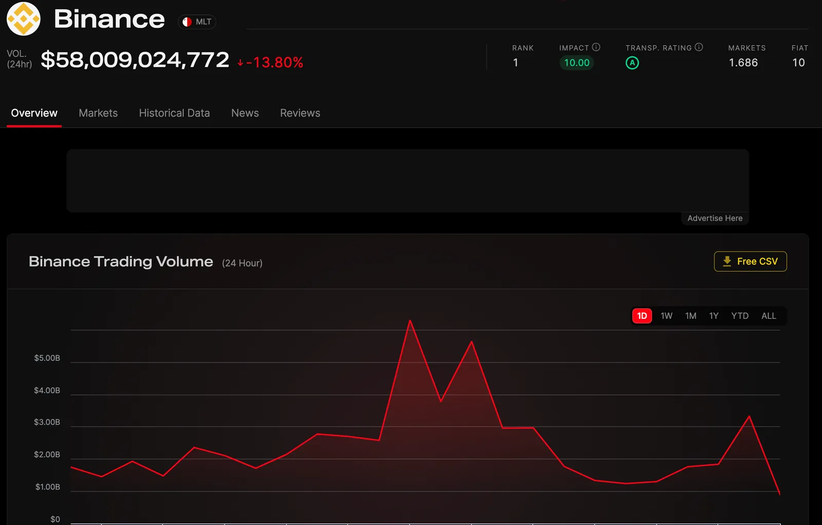The height and width of the screenshot is (525, 822).
Task: Open the Historical Data tab
Action: point(174,113)
